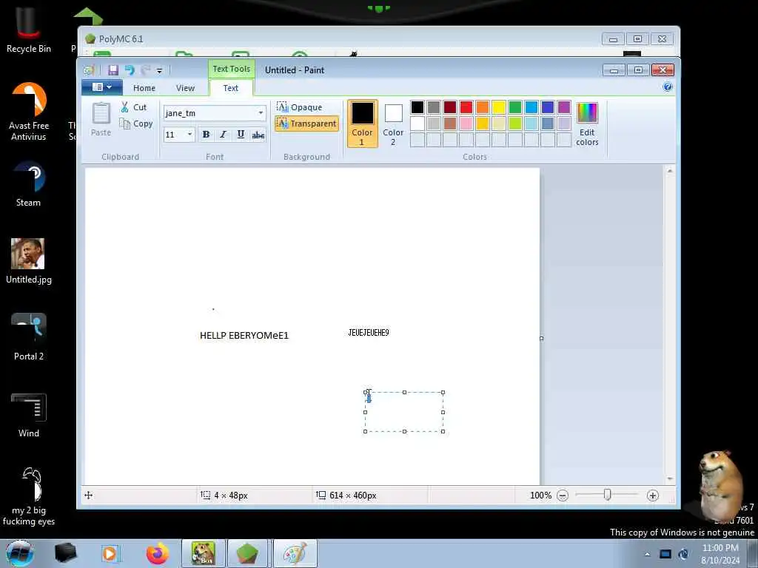The height and width of the screenshot is (568, 758).
Task: Click the zoom in plus button
Action: coord(653,496)
